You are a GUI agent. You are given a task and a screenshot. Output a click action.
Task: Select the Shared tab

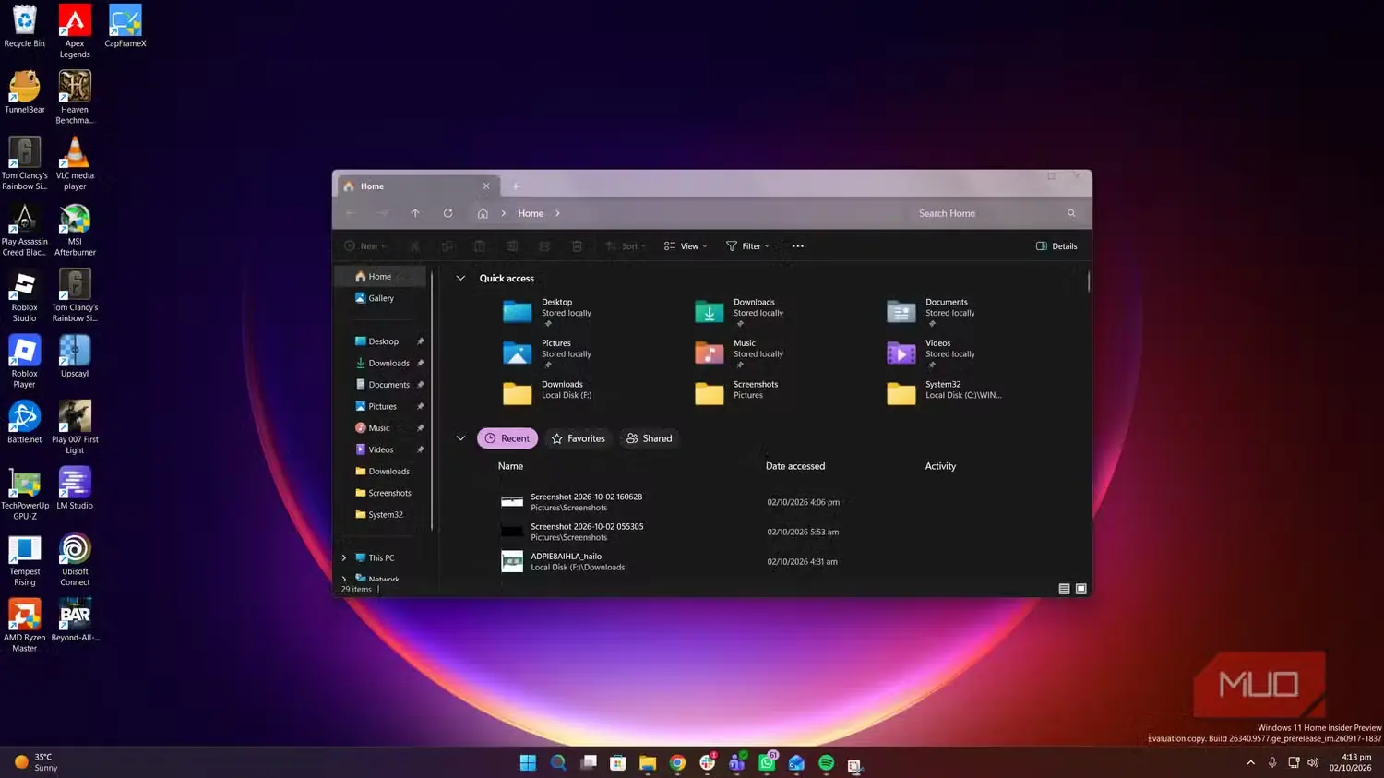point(650,438)
